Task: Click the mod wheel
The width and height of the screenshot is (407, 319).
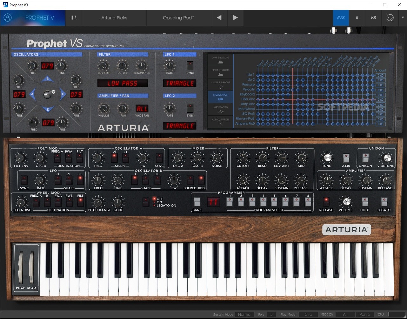Action: coord(31,268)
